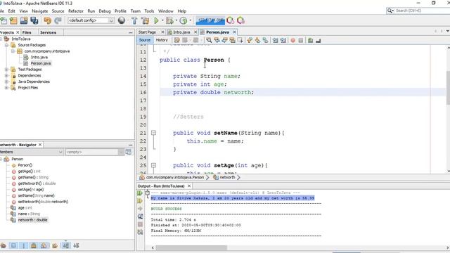Viewport: 450px width, 253px height.
Task: Select getNetworth() in the Navigator
Action: [37, 183]
